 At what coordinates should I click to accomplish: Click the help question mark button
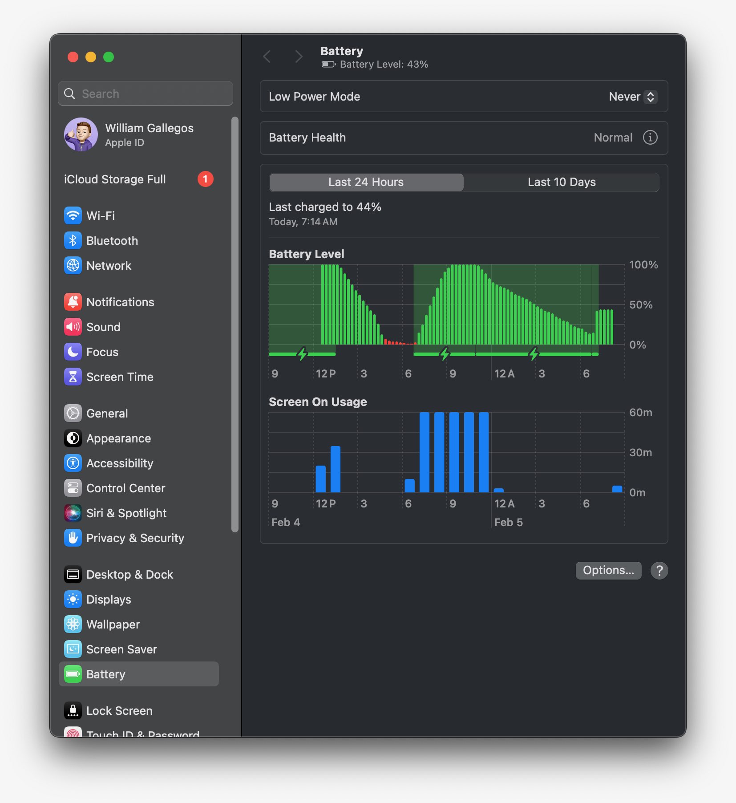point(659,571)
